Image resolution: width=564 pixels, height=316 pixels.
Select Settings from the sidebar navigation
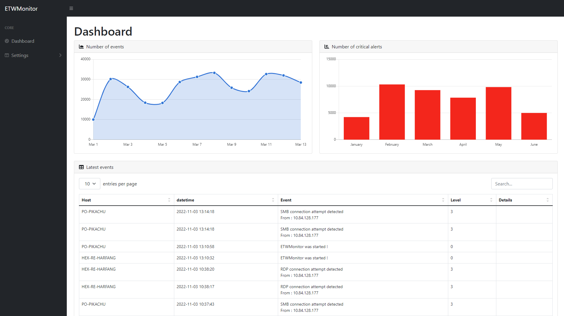(20, 55)
